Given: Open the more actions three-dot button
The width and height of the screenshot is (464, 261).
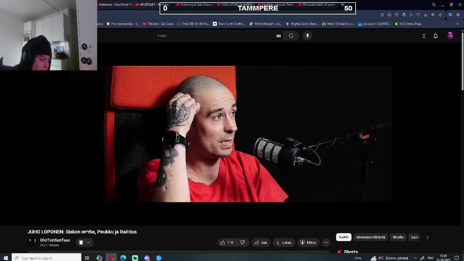Looking at the screenshot, I should click(326, 243).
